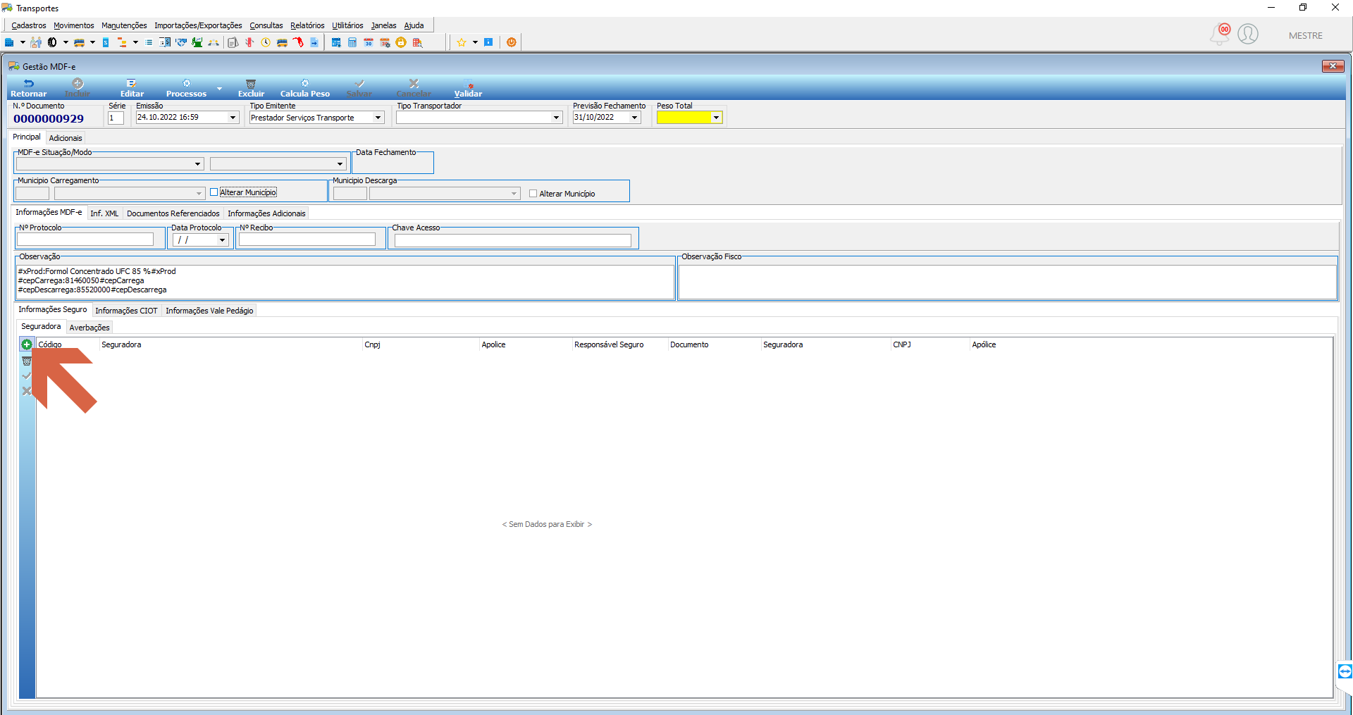Click the black tire icon in toolbar
1353x715 pixels.
52,42
